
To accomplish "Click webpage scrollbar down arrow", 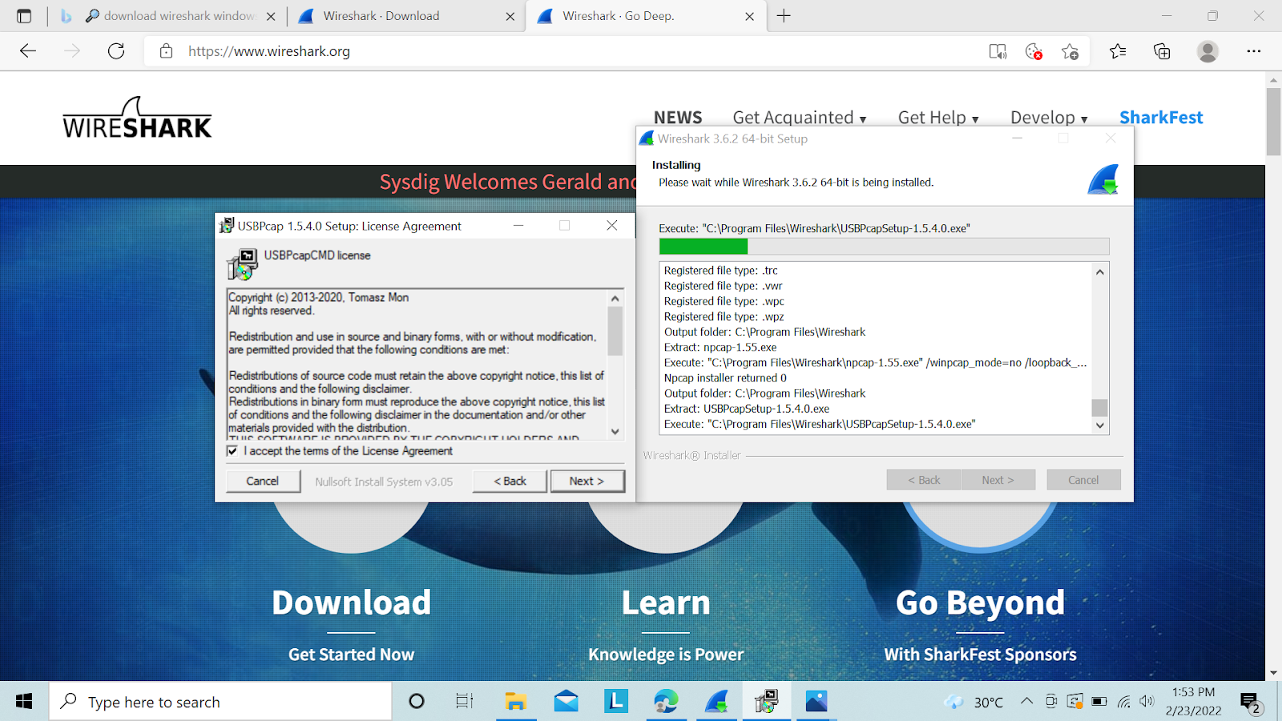I will (x=1273, y=673).
